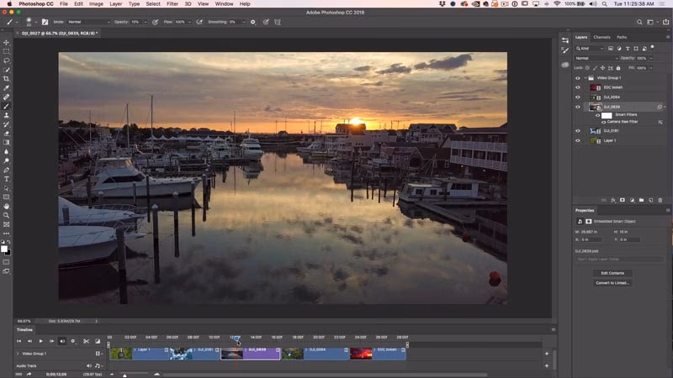The image size is (673, 378).
Task: Select the Hand tool
Action: coord(7,206)
